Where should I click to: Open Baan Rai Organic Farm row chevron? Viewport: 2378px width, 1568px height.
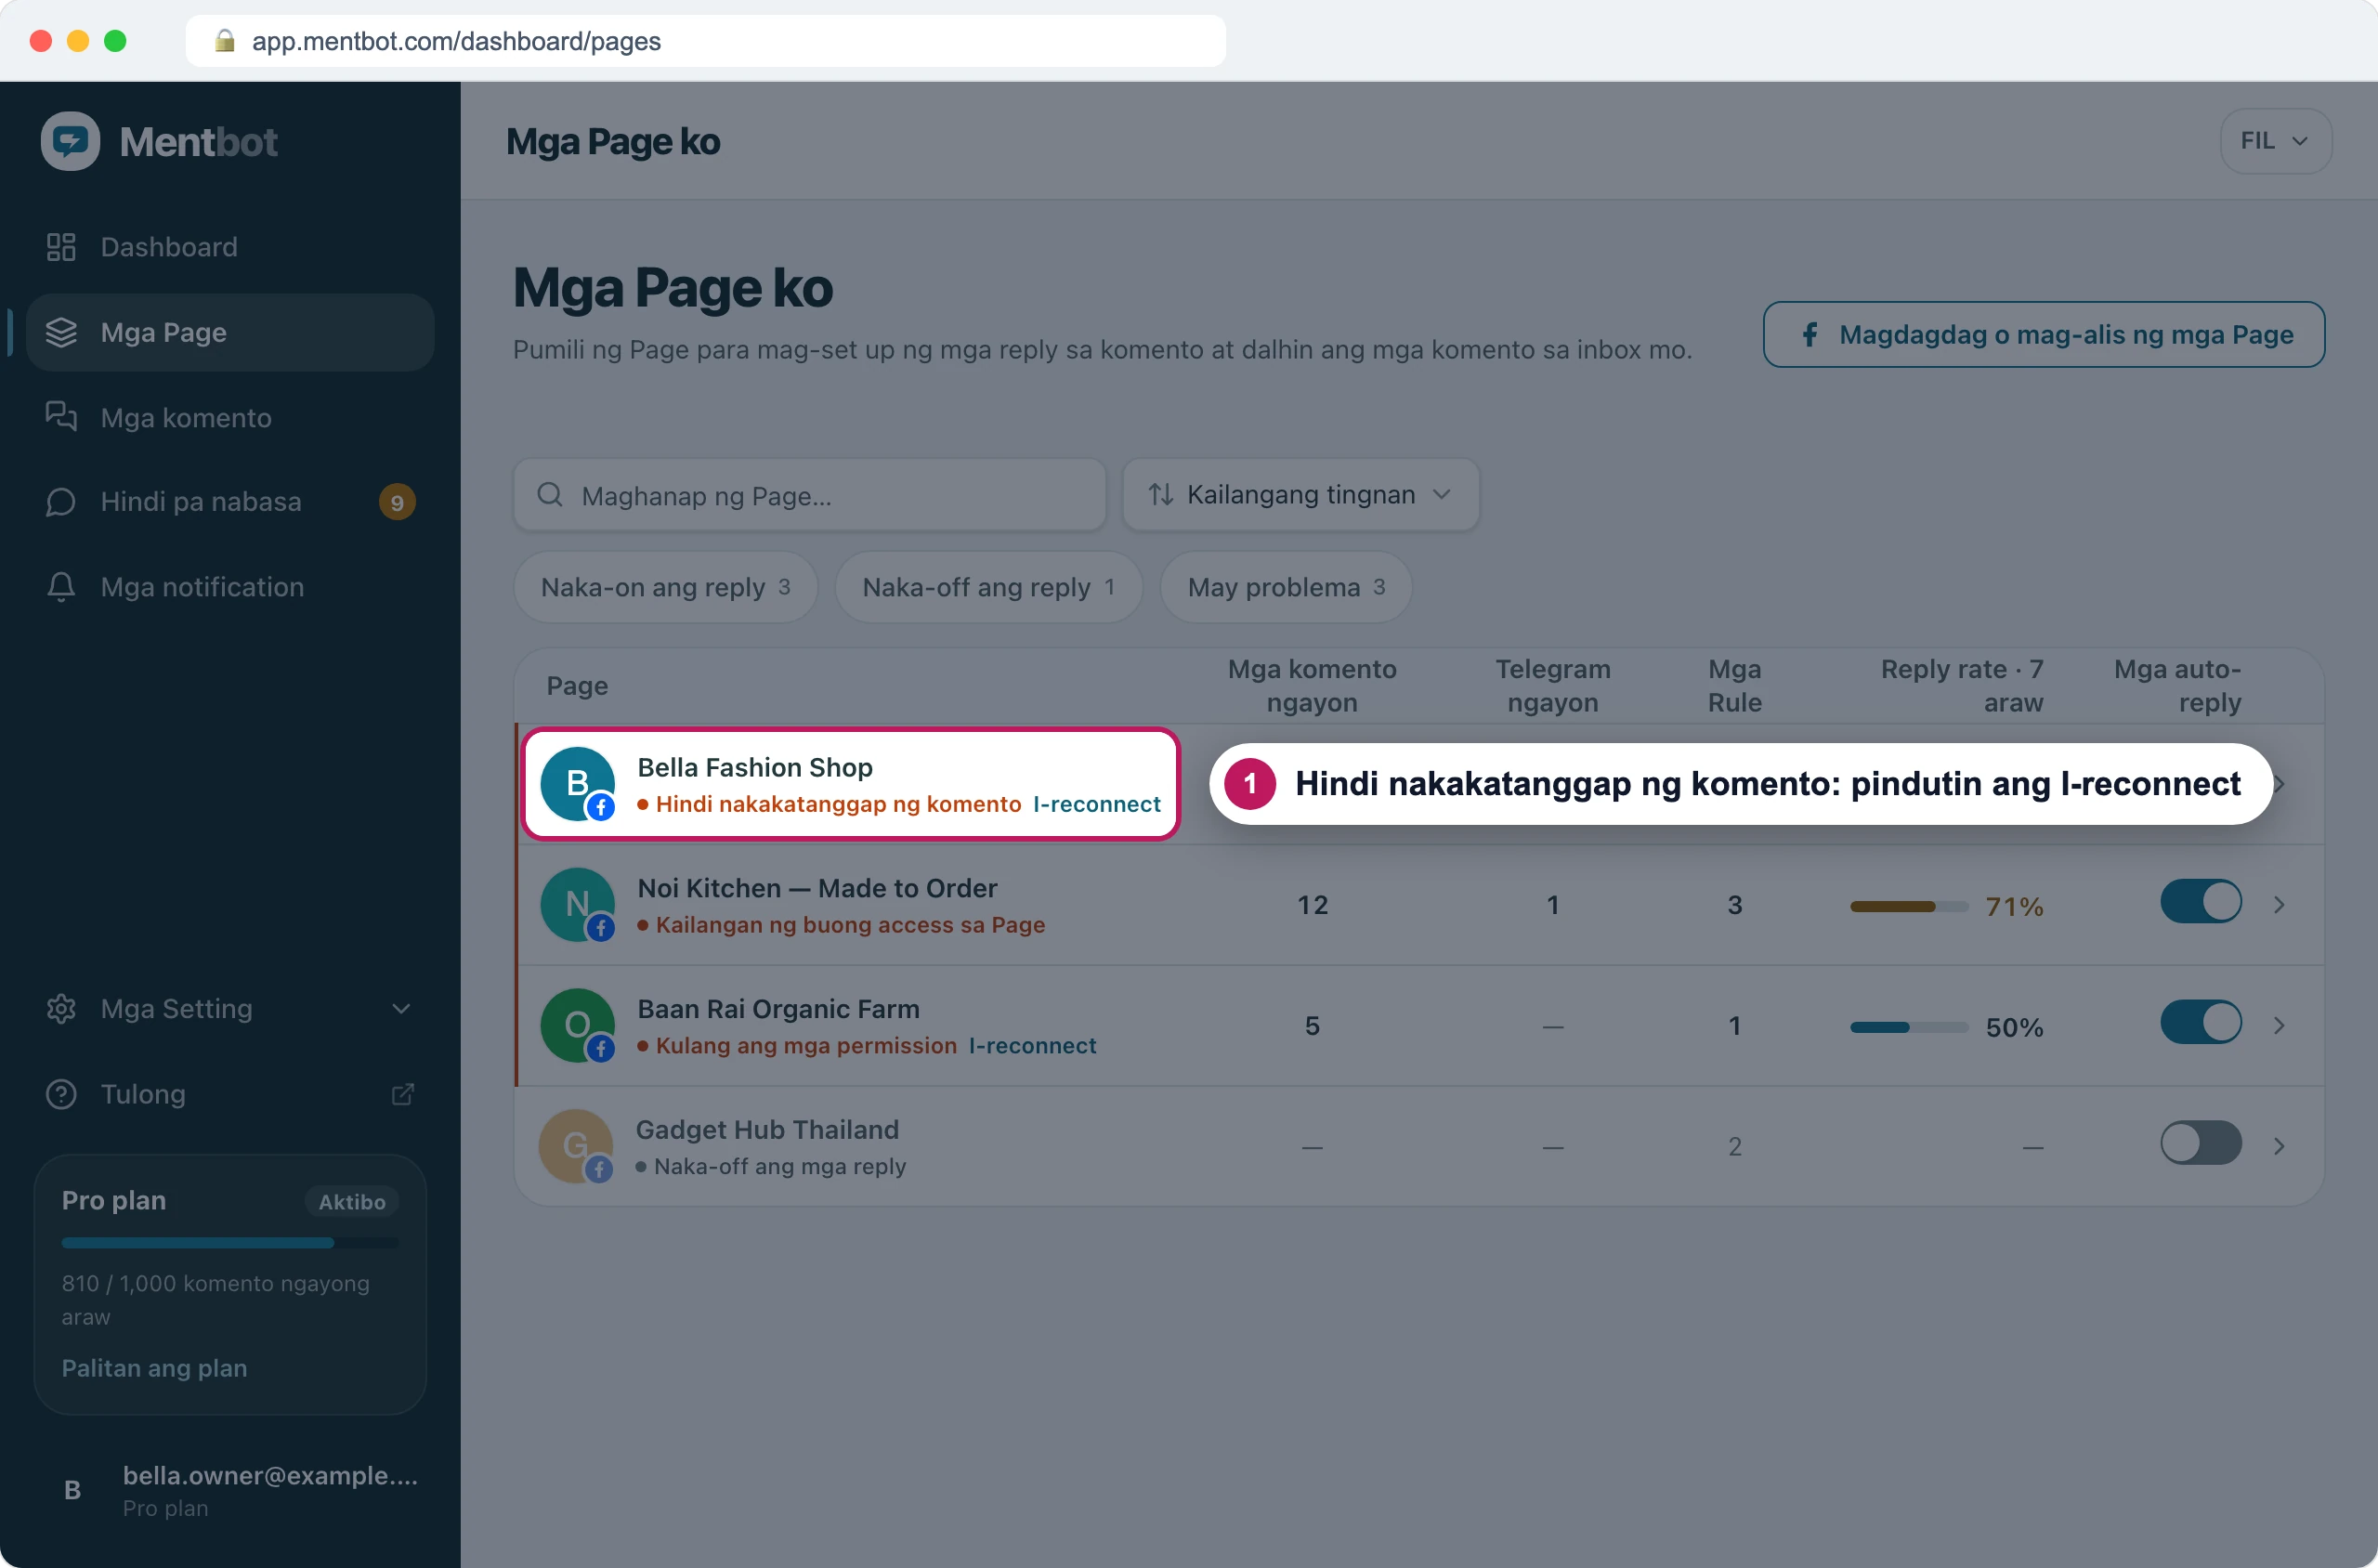[x=2279, y=1026]
